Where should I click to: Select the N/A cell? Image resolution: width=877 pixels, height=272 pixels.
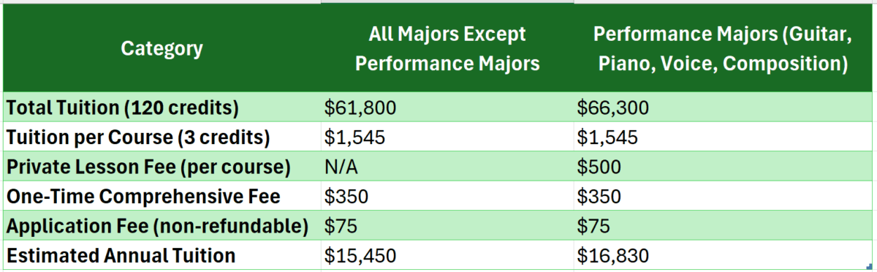click(x=447, y=167)
